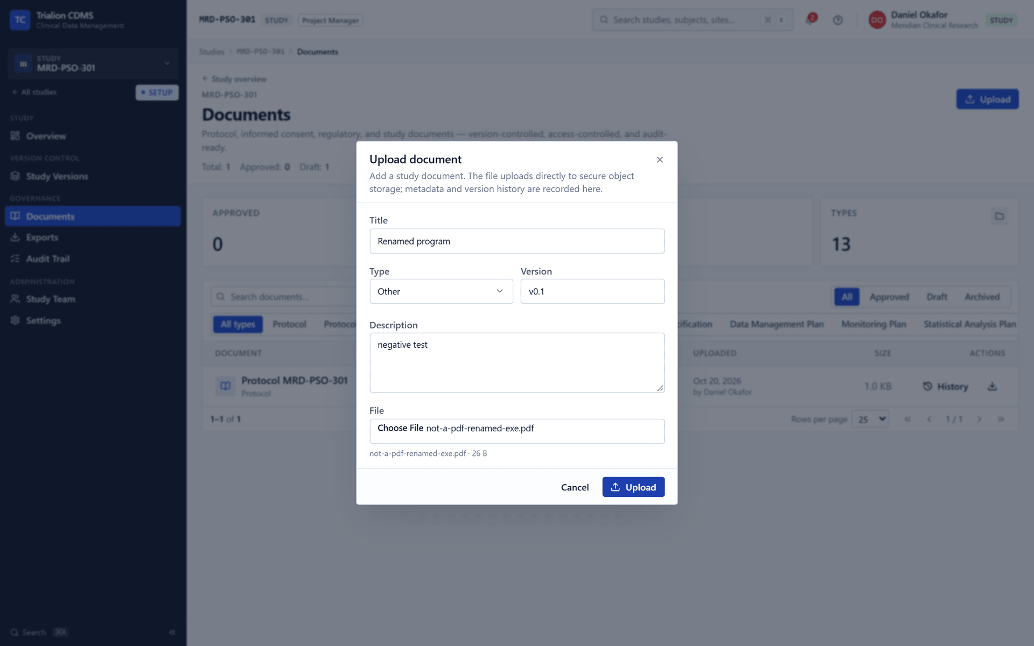This screenshot has height=646, width=1034.
Task: Open Audit Trail in the sidebar
Action: [x=93, y=259]
